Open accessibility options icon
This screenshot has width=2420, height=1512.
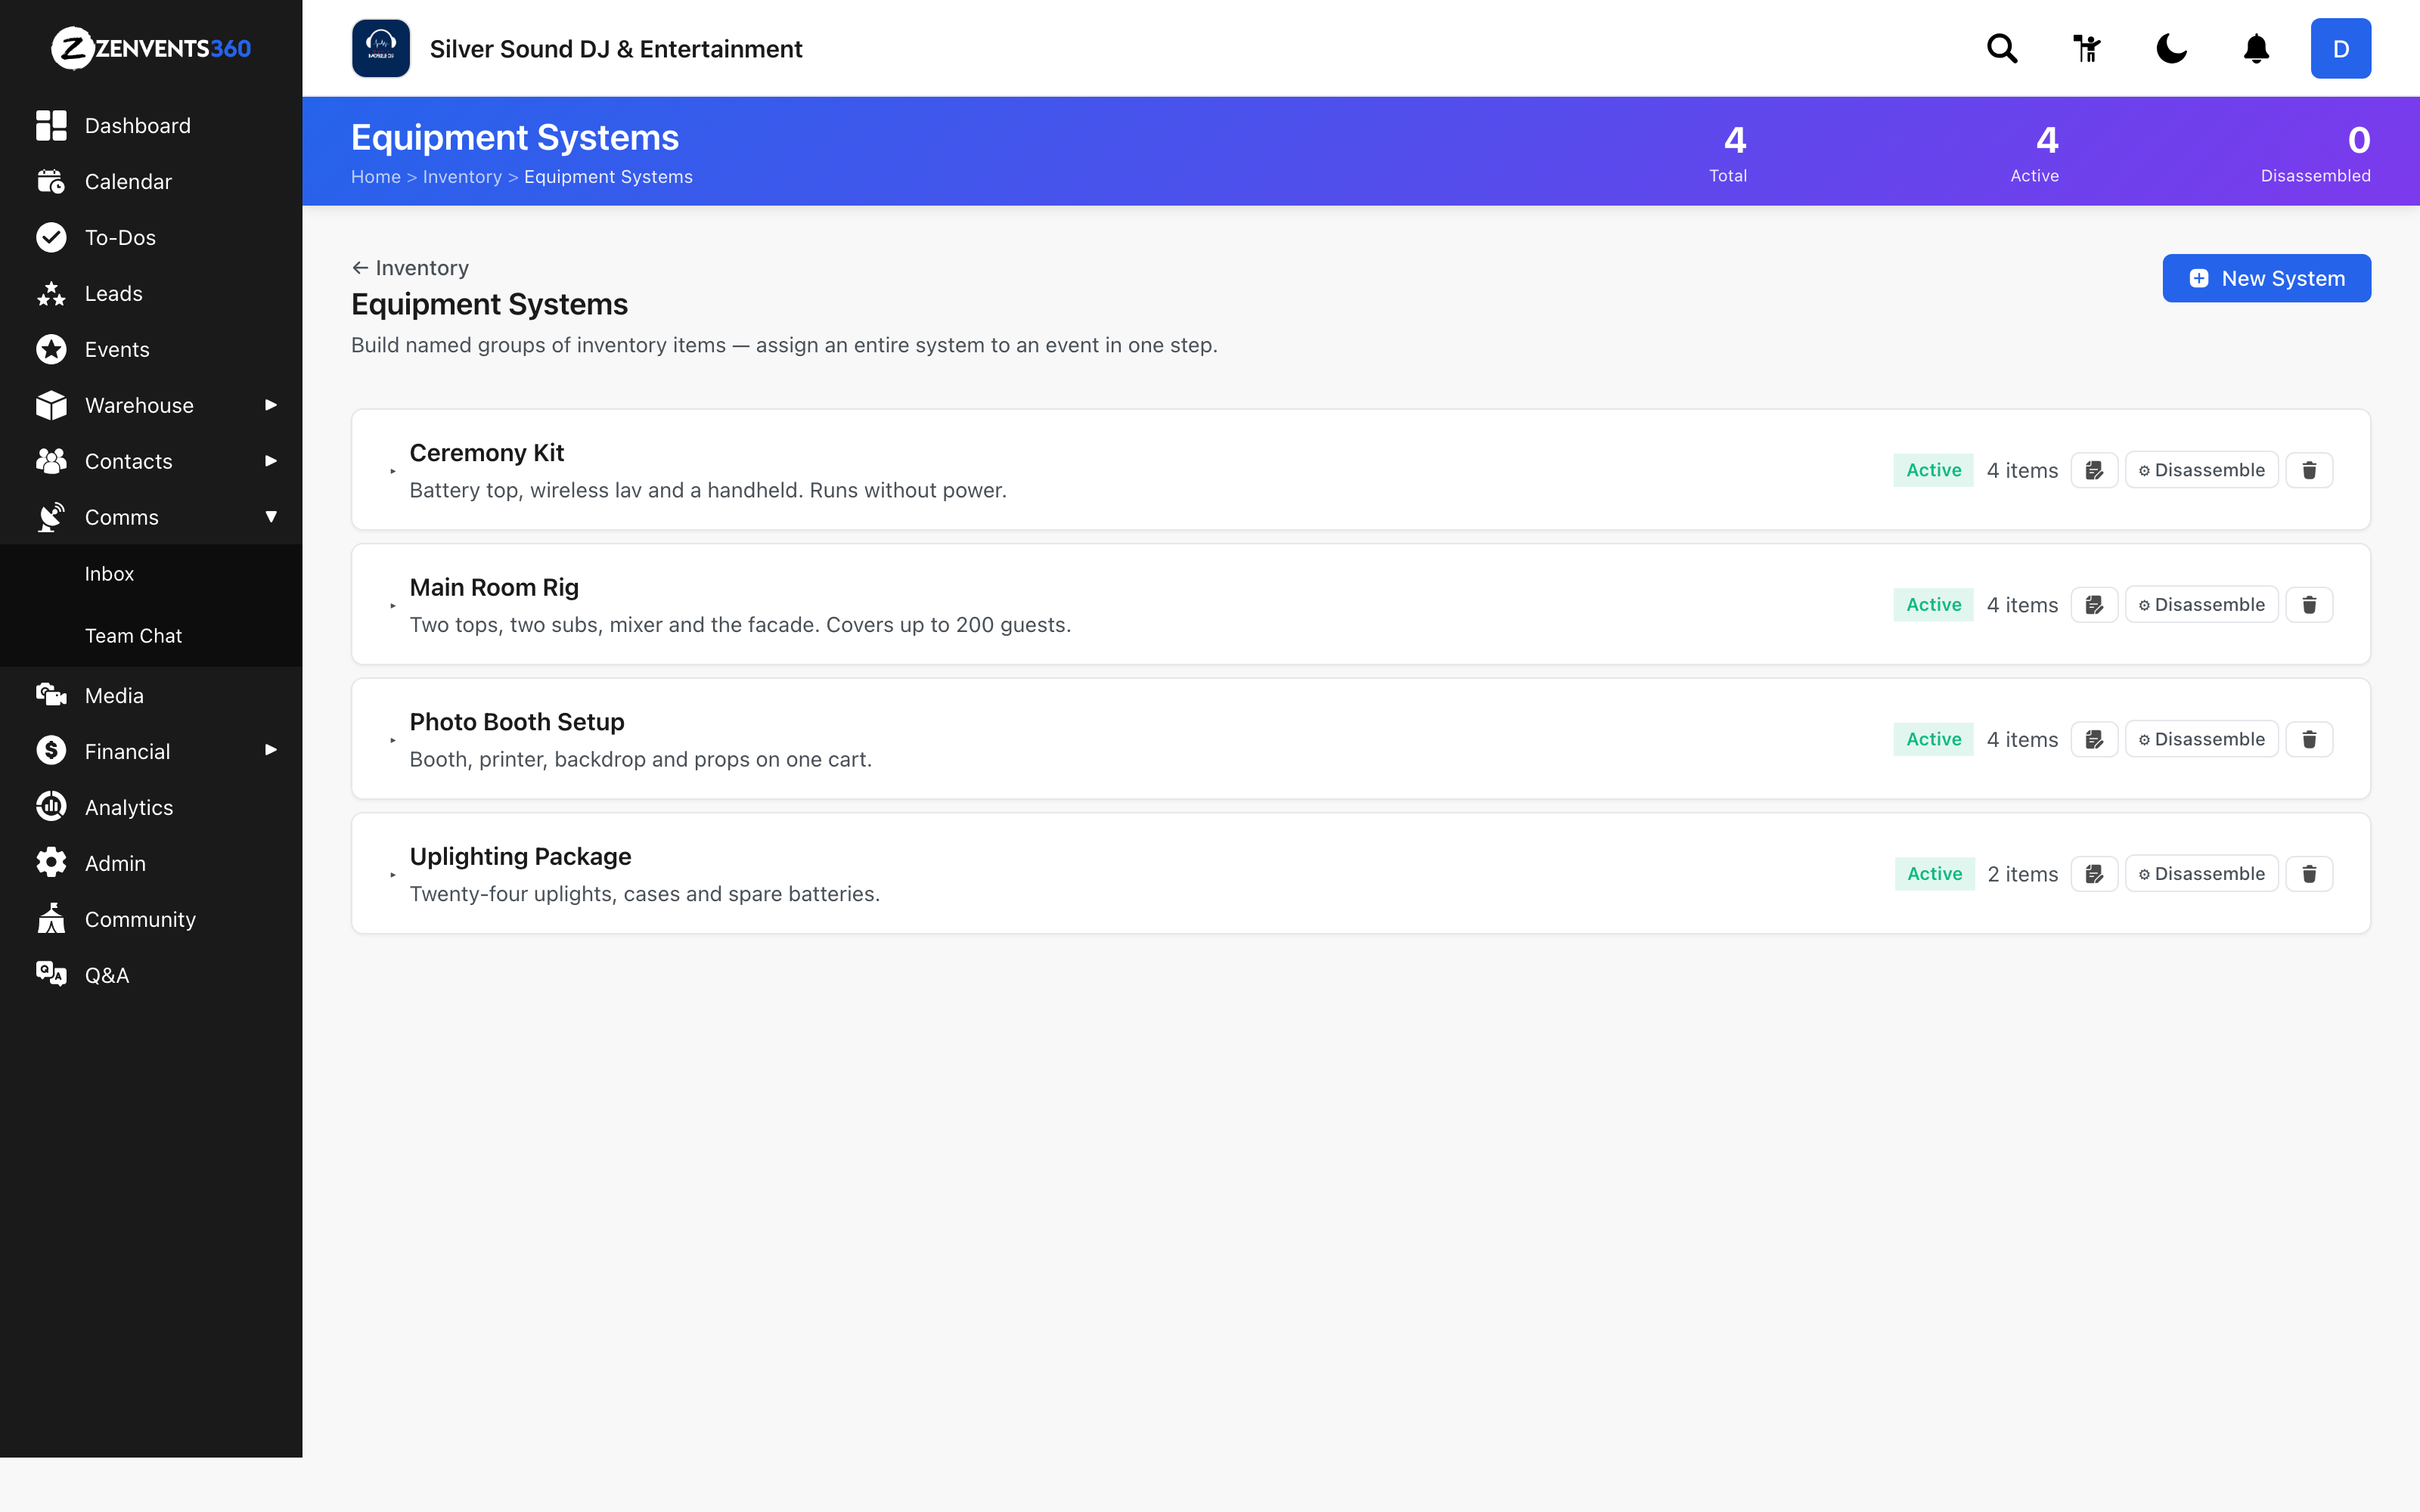2087,48
